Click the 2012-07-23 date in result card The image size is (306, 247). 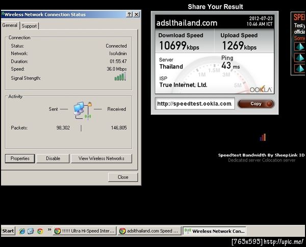point(261,18)
